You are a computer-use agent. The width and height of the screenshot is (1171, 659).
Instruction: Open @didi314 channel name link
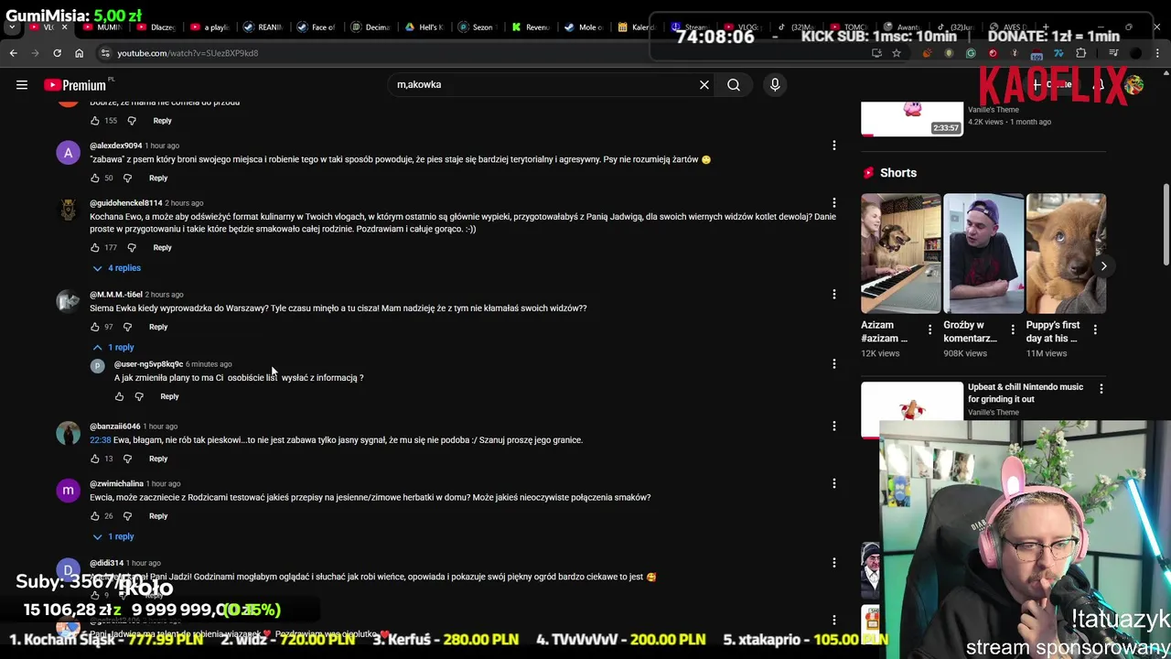pyautogui.click(x=106, y=563)
